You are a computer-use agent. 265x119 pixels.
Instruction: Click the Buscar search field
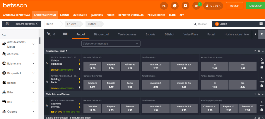pos(202,24)
